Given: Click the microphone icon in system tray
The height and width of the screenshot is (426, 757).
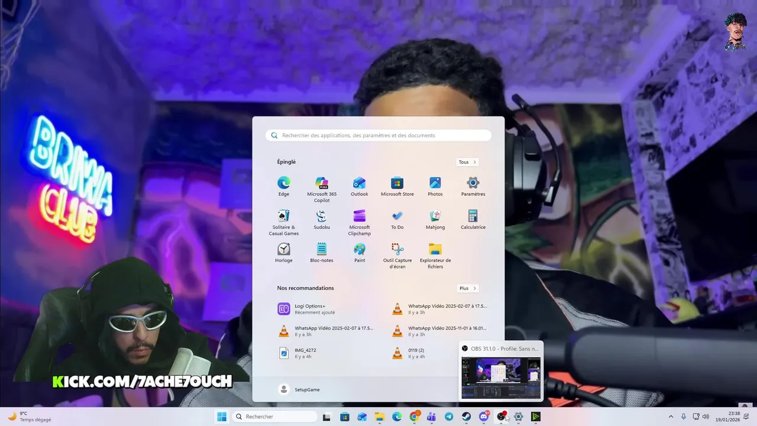Looking at the screenshot, I should tap(684, 417).
